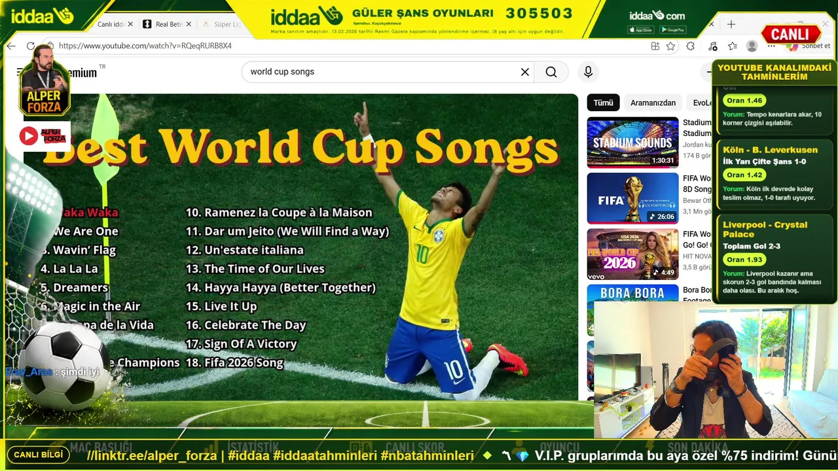Click the '11. Dar um Jeito' song line

pos(287,231)
